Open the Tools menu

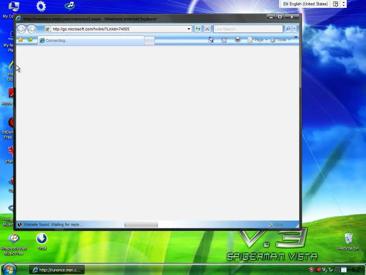280,40
